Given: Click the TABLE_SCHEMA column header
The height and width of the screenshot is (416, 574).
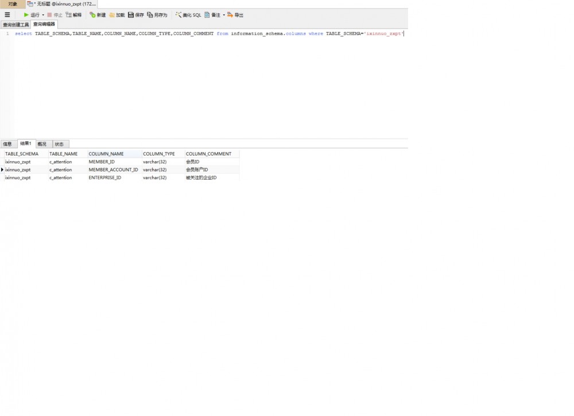Looking at the screenshot, I should point(26,154).
